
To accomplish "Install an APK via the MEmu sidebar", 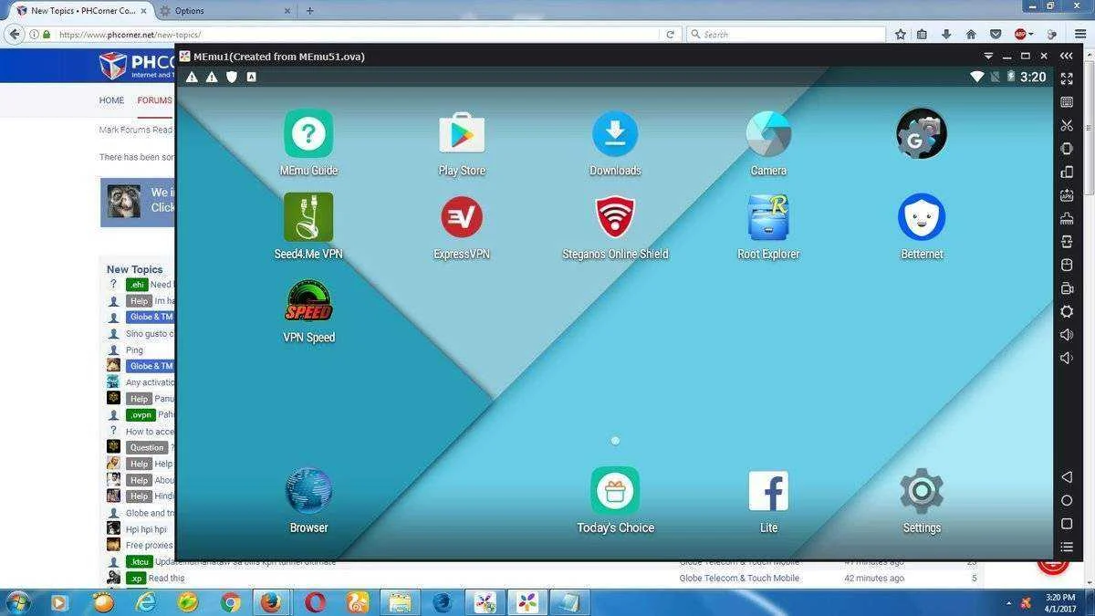I will 1067,195.
